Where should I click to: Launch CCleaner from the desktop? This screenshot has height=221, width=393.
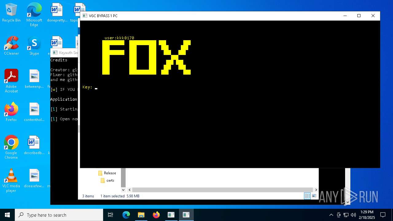(11, 46)
